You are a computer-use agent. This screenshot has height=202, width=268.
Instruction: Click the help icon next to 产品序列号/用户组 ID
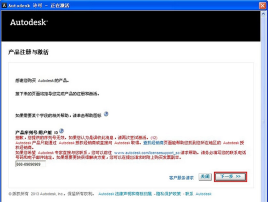[x=61, y=131]
